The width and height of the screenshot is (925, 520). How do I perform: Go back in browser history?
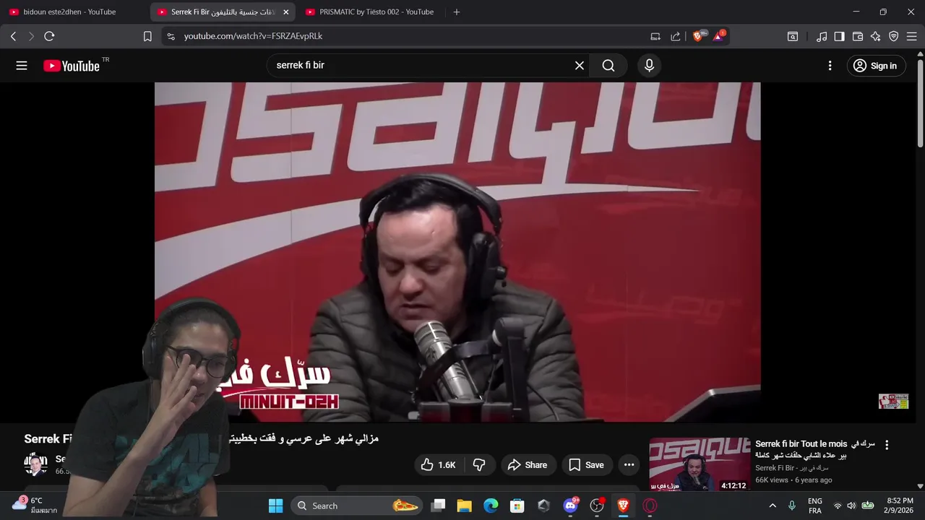[x=14, y=36]
